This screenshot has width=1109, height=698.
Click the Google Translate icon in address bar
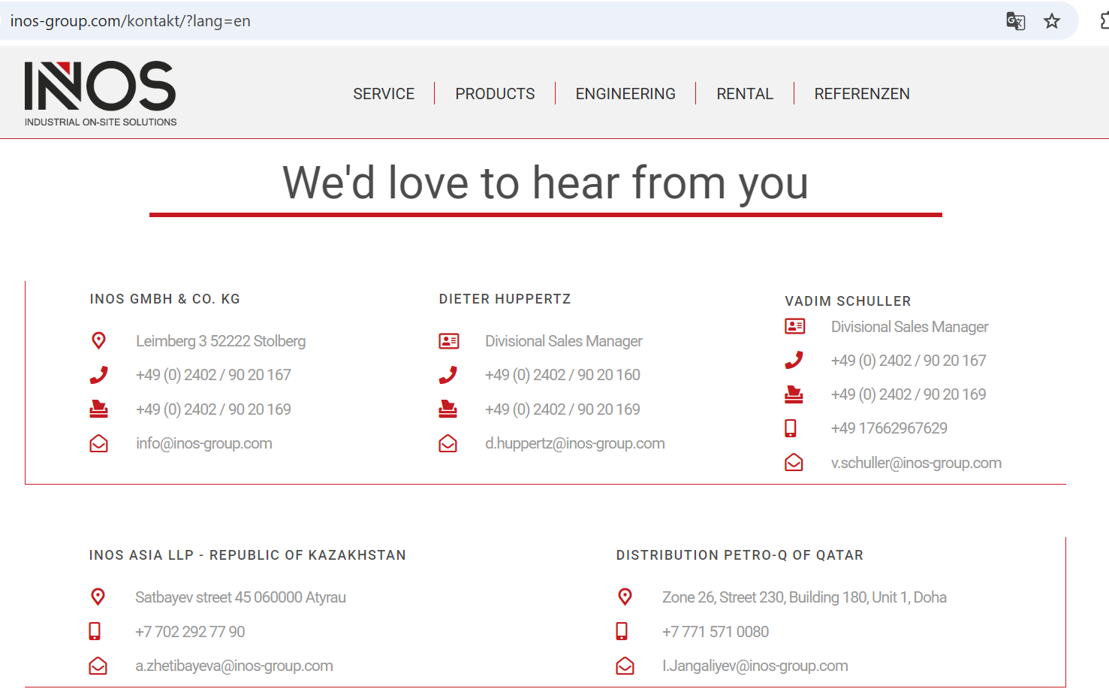(x=1015, y=21)
